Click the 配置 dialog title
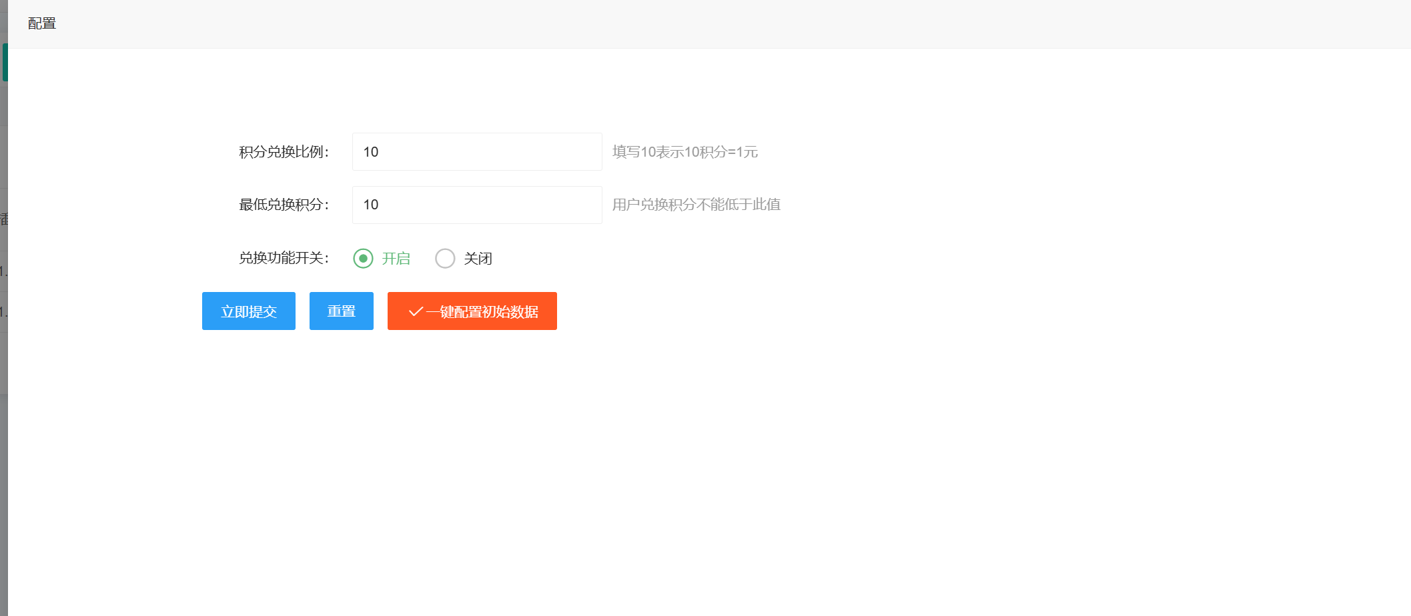Viewport: 1411px width, 616px height. point(42,24)
